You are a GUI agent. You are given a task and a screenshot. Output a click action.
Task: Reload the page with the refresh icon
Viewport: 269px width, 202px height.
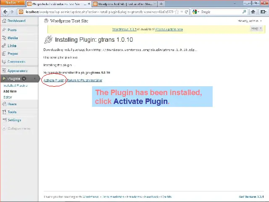click(186, 12)
